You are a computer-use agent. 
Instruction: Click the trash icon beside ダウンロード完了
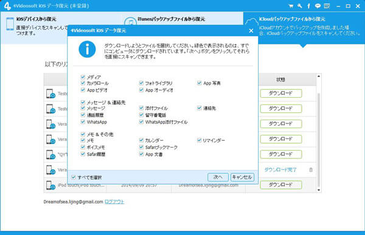point(311,169)
